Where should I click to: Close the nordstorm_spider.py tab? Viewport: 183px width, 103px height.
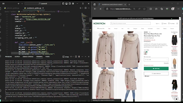click(43, 8)
